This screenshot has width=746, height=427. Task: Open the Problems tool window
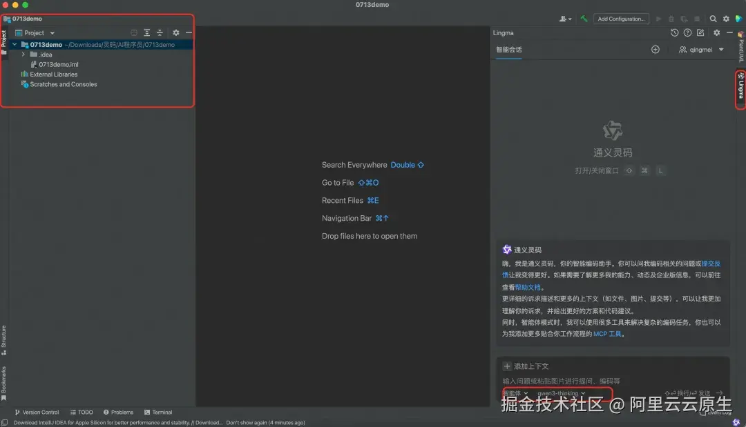click(119, 413)
